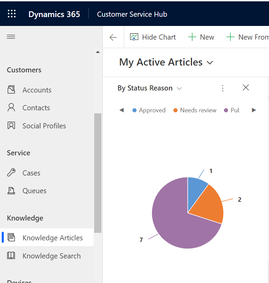Close the chart pane with X

coord(246,87)
